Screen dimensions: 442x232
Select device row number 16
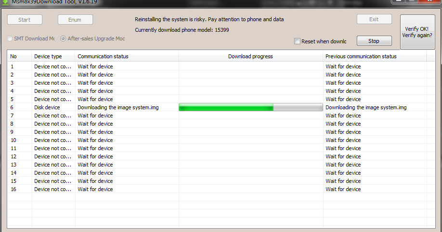(x=217, y=189)
